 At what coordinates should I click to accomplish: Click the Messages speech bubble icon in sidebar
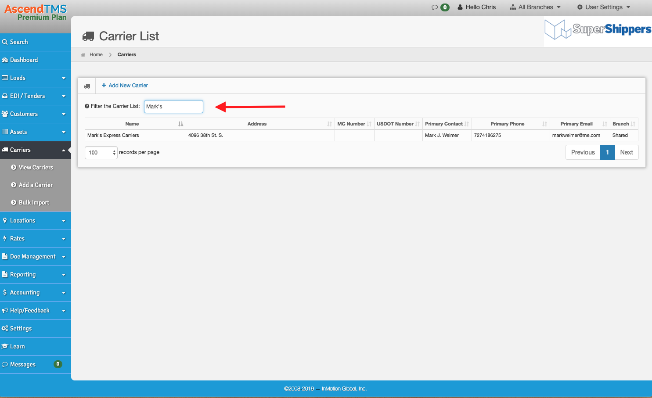(x=5, y=365)
